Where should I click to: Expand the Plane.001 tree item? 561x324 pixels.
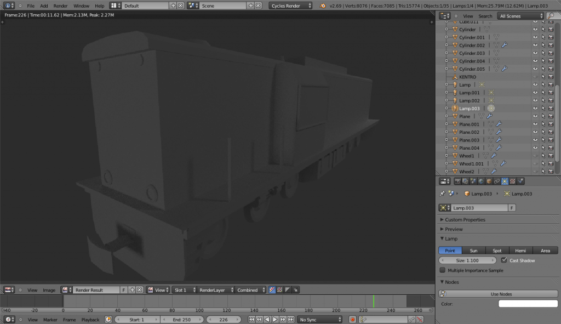446,124
